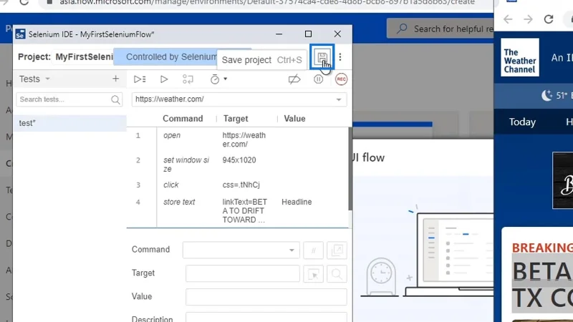Expand the base URL dropdown arrow

[339, 99]
